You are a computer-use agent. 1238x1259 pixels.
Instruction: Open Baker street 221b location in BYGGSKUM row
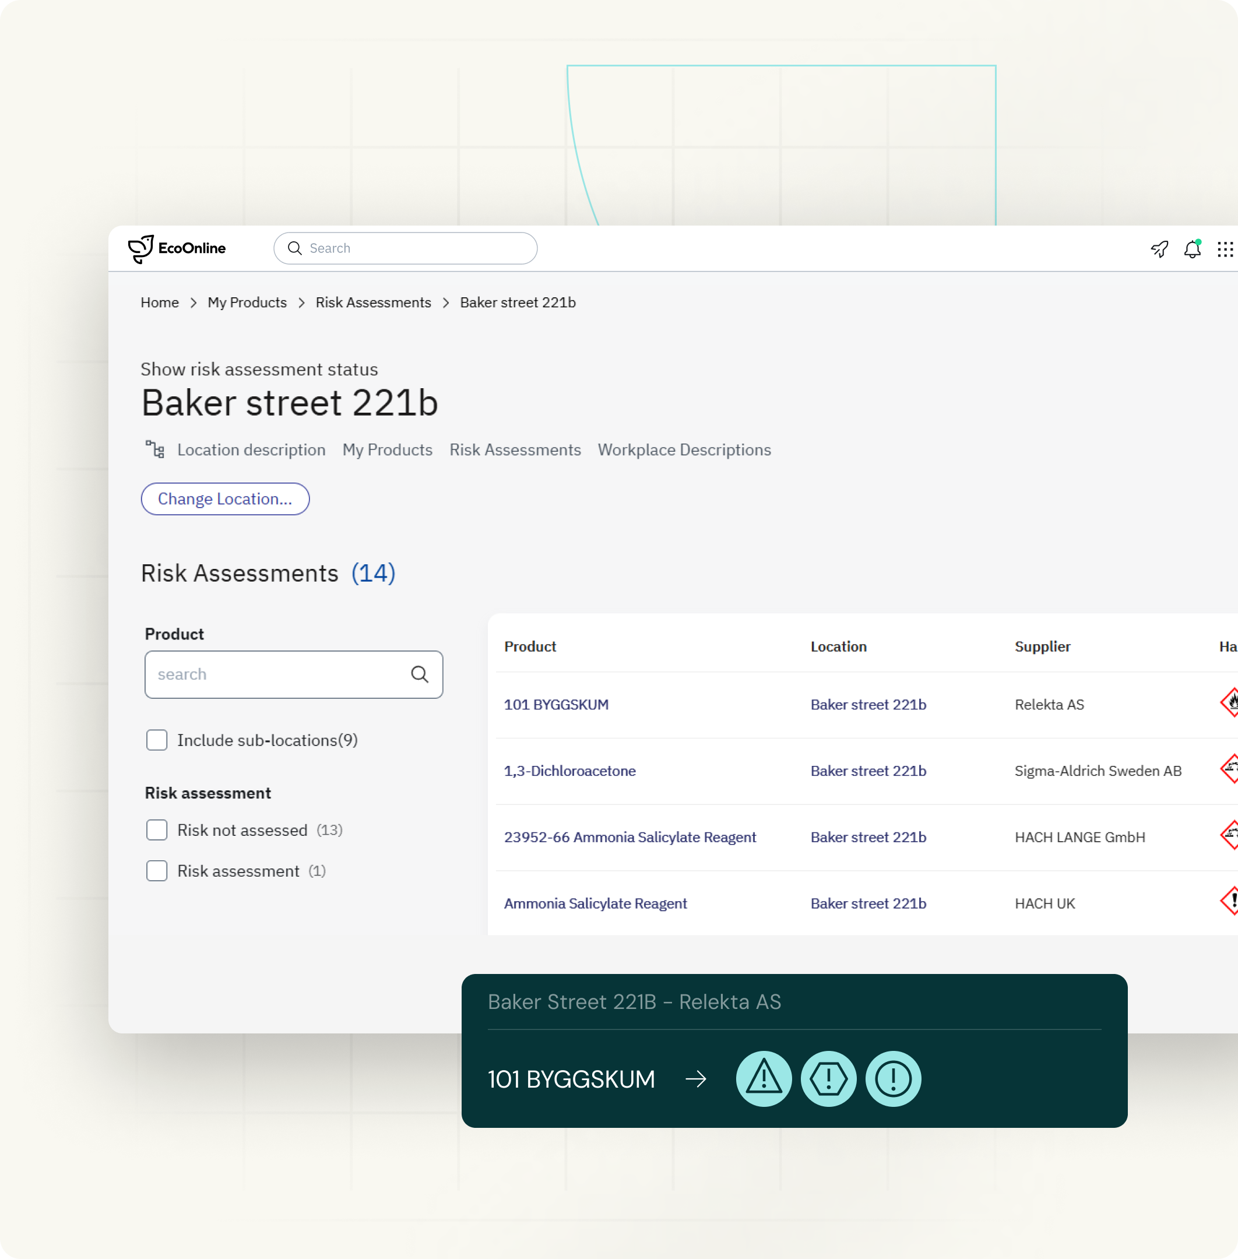(x=868, y=704)
